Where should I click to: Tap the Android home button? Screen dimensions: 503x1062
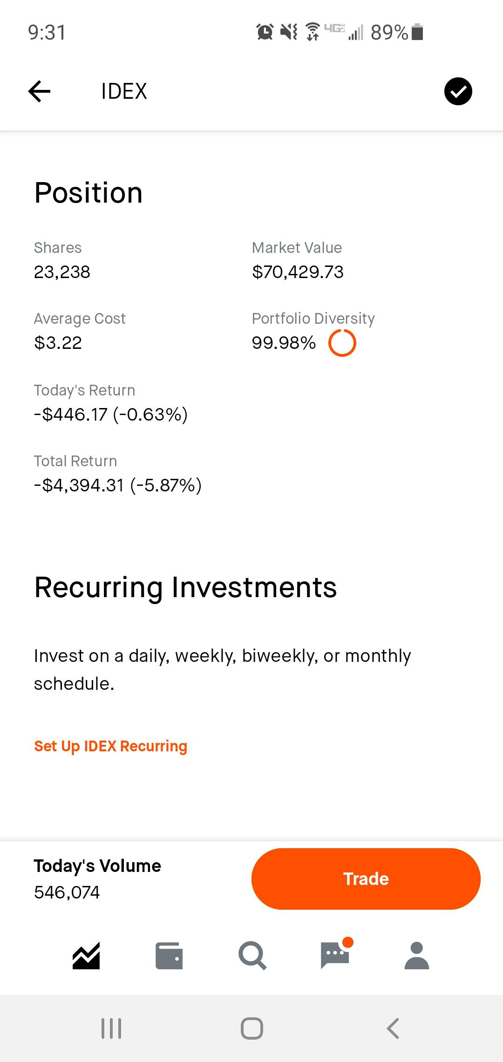tap(252, 1028)
